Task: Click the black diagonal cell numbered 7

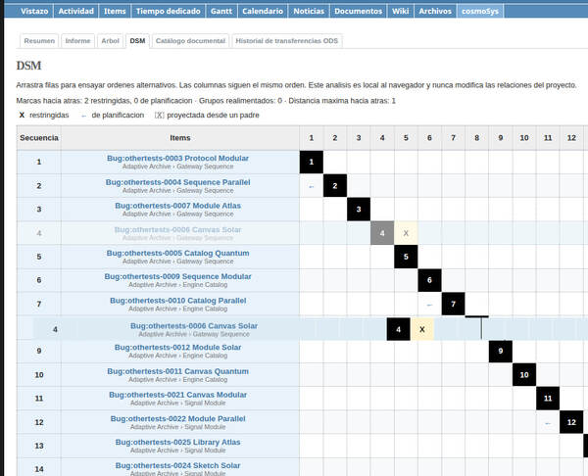Action: [x=453, y=304]
